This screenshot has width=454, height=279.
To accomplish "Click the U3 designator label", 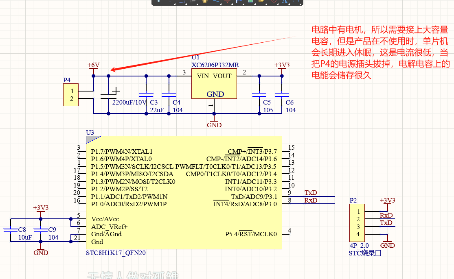I will 90,133.
